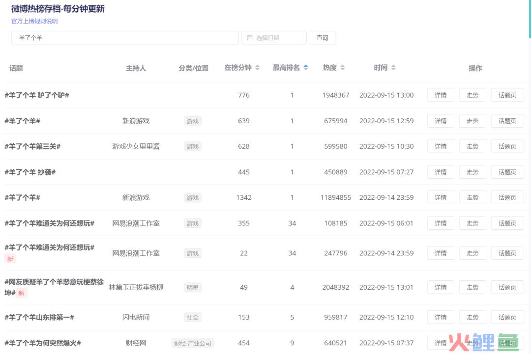The height and width of the screenshot is (354, 531).
Task: Open 详情 for the row with heat 108185
Action: (x=441, y=223)
